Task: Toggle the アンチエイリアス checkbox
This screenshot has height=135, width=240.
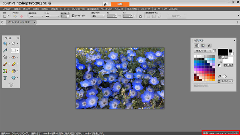Action: tap(73, 15)
